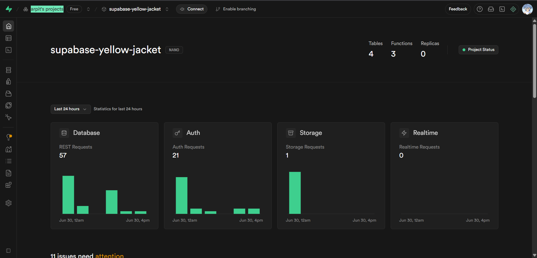
Task: Open the SQL Editor from the sidebar
Action: (9, 50)
